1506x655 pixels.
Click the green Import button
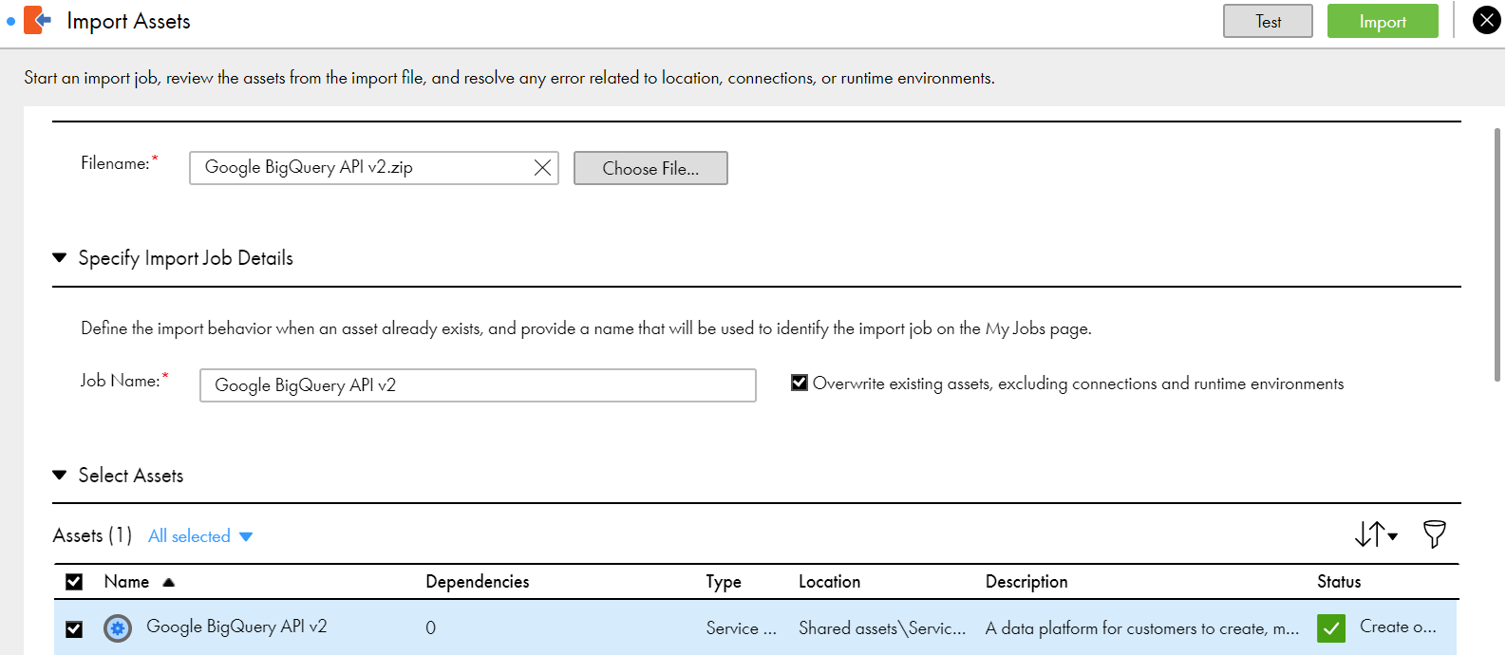tap(1383, 21)
